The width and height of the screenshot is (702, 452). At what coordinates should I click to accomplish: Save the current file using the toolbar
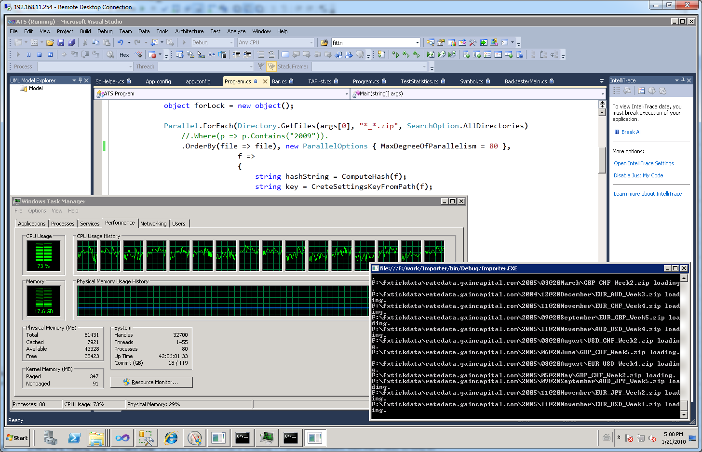pos(61,42)
